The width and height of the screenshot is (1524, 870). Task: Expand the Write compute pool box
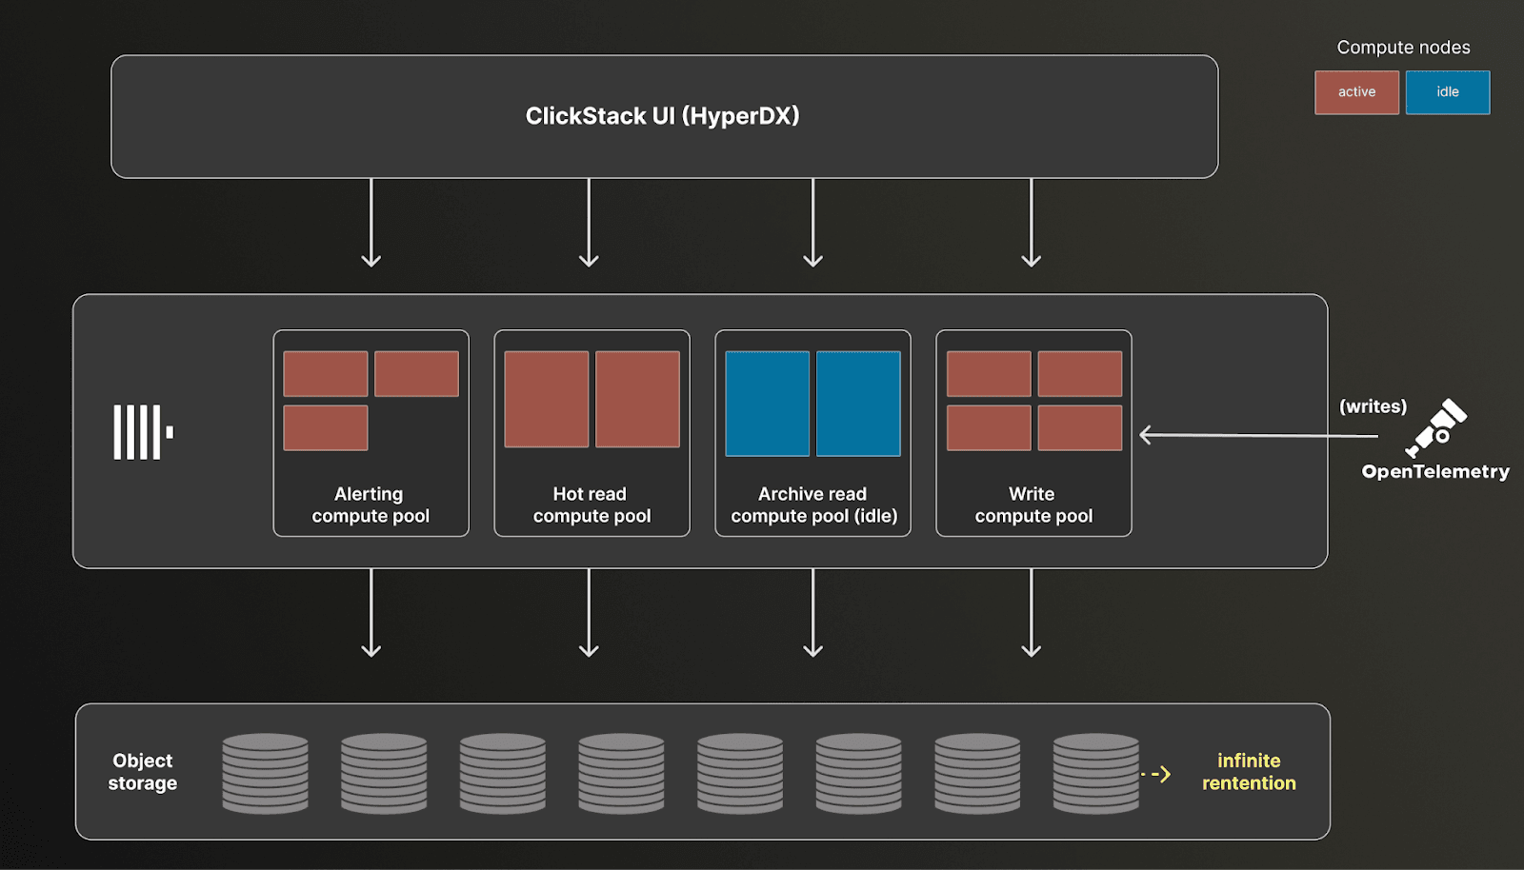pyautogui.click(x=1033, y=433)
